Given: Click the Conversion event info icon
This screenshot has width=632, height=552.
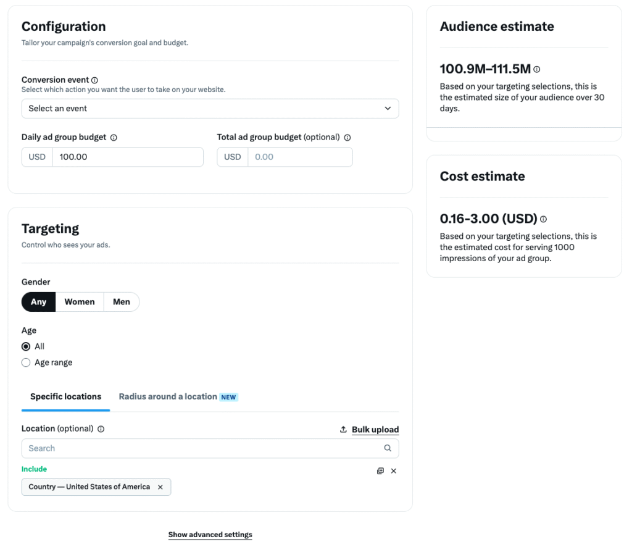Looking at the screenshot, I should tap(94, 80).
